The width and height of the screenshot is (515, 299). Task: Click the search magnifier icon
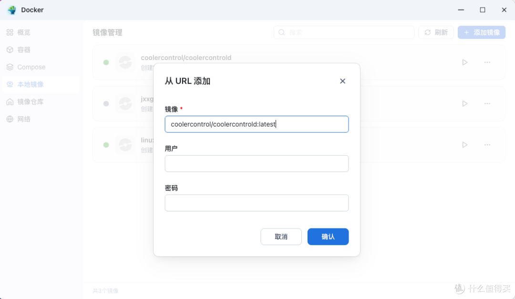point(282,32)
